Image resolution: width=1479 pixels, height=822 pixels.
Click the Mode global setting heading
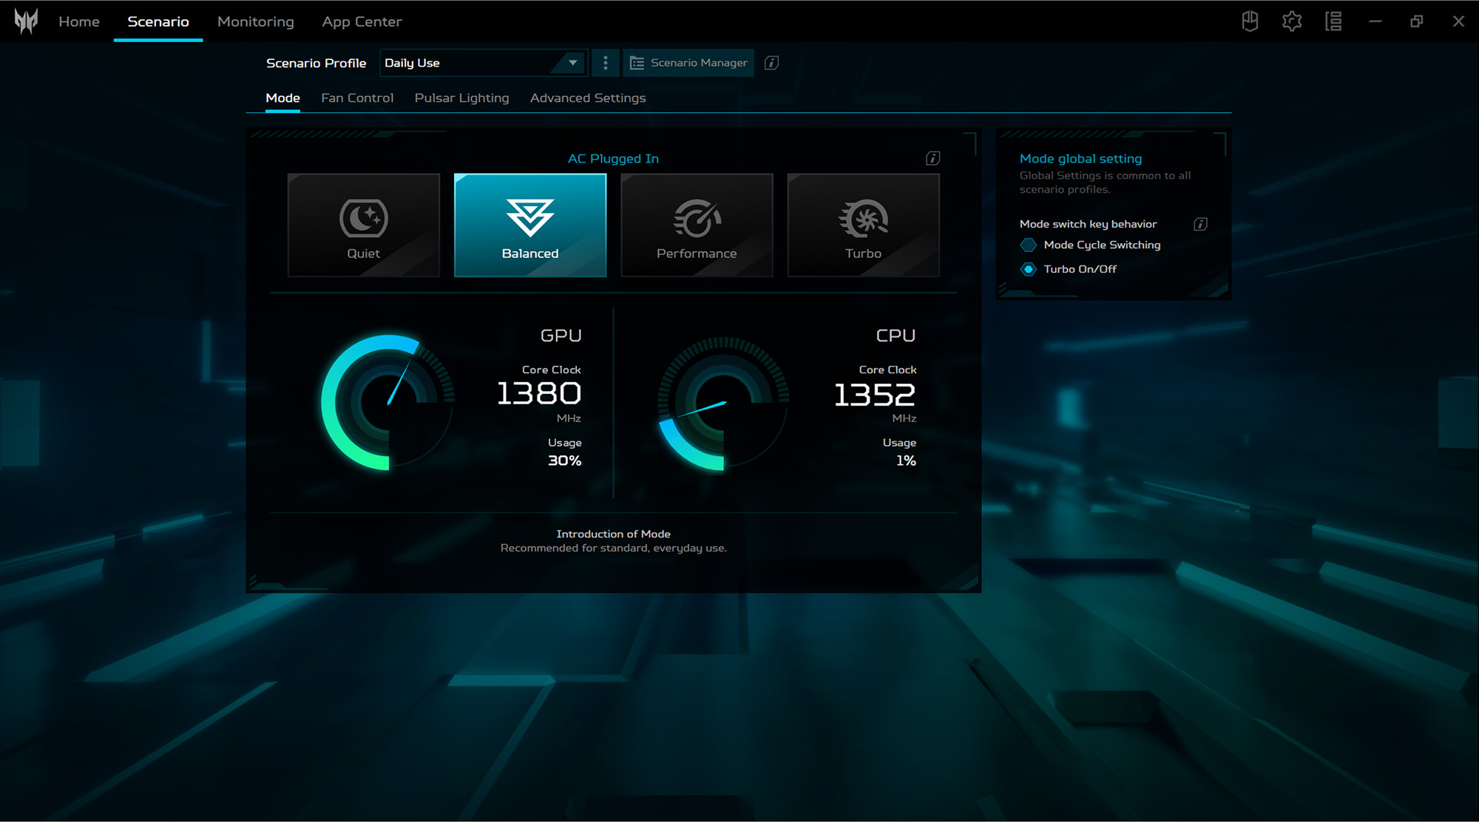point(1080,158)
